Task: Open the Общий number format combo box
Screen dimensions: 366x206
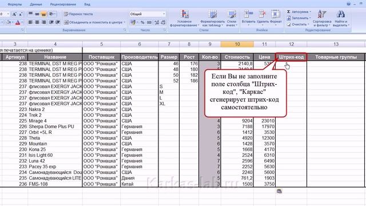Action: (x=148, y=14)
